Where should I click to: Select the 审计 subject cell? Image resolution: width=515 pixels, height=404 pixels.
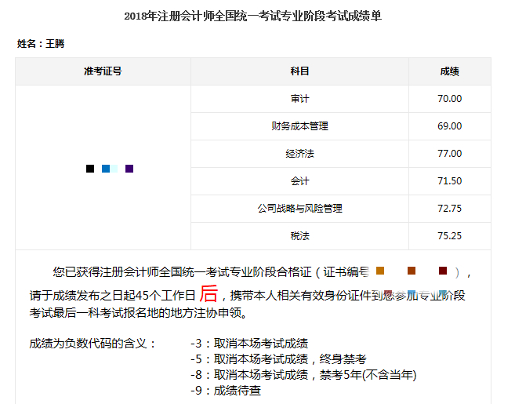point(299,99)
